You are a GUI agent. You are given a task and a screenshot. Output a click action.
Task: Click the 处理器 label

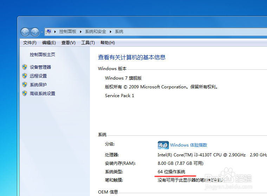(x=112, y=155)
